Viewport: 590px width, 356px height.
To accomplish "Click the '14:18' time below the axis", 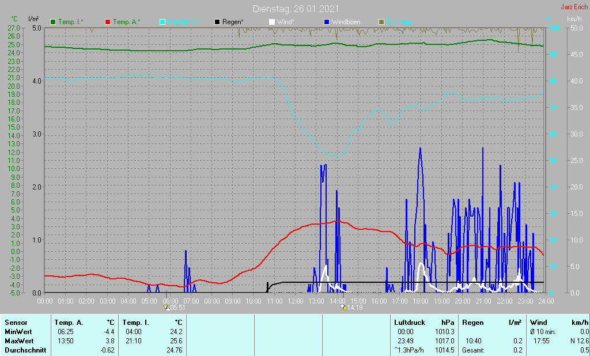I will pos(354,308).
